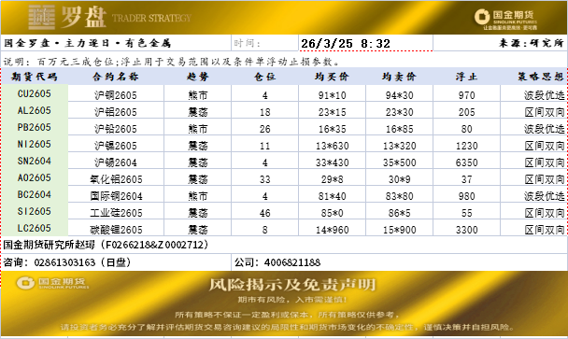Click the 来源:研究所 cell
The image size is (568, 339).
[500, 43]
